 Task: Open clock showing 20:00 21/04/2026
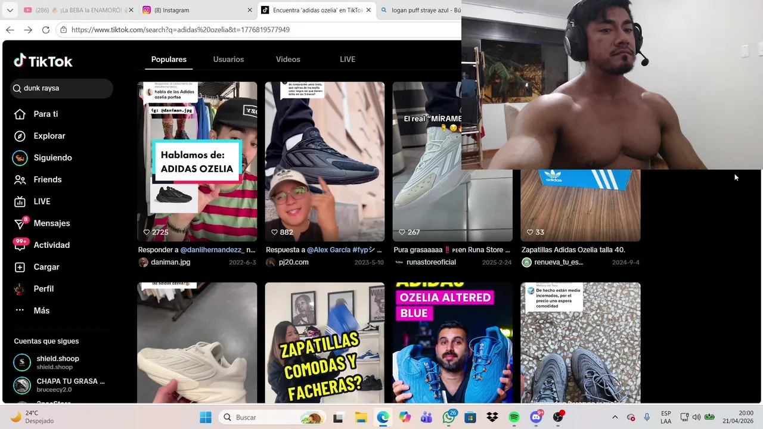pyautogui.click(x=737, y=417)
